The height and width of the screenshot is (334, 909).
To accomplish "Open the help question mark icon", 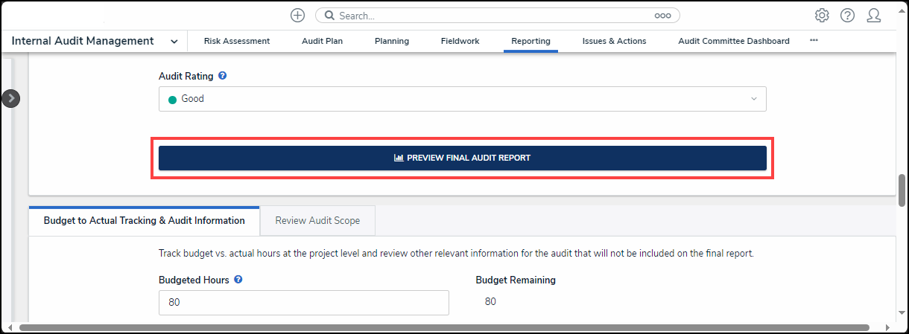I will pos(847,16).
